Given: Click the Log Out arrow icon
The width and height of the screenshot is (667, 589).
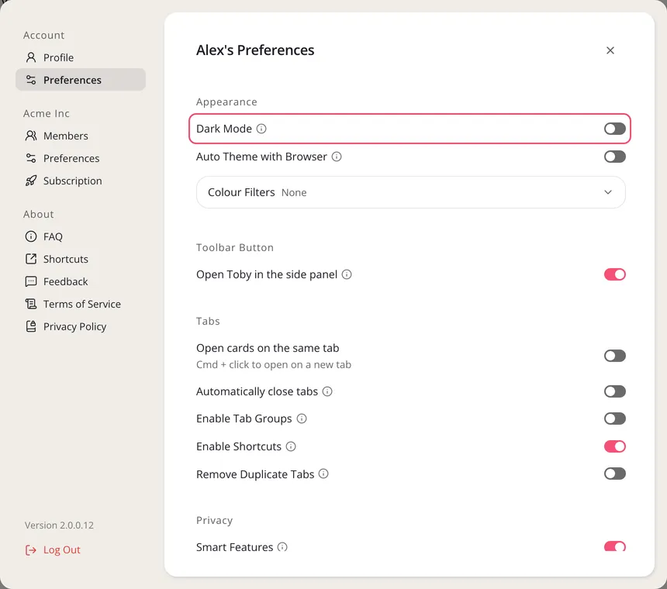Looking at the screenshot, I should (30, 550).
